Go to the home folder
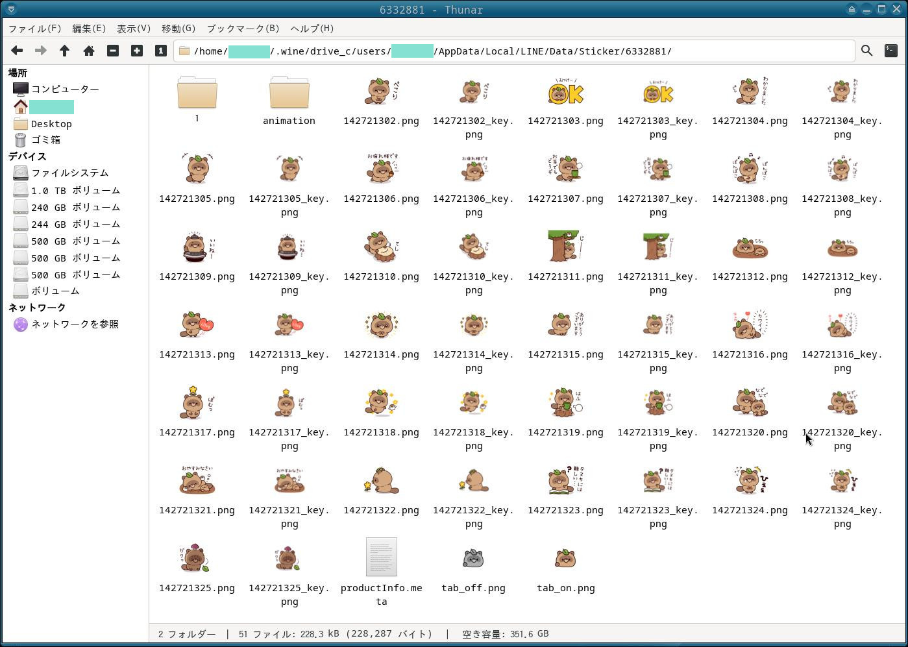The height and width of the screenshot is (647, 908). point(89,51)
